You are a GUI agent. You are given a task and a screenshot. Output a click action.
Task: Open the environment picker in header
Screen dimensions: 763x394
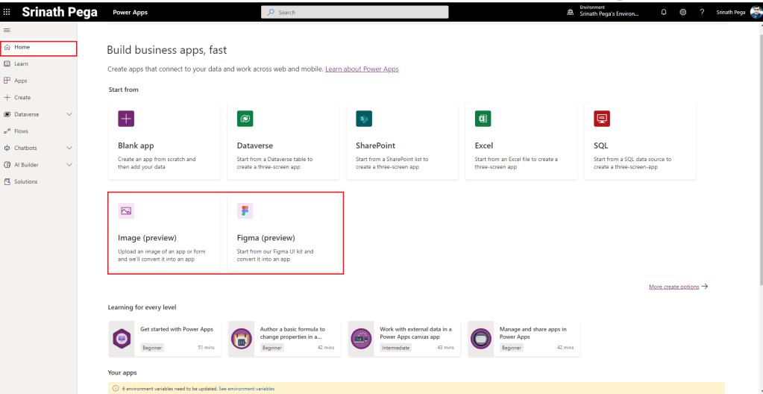[608, 12]
